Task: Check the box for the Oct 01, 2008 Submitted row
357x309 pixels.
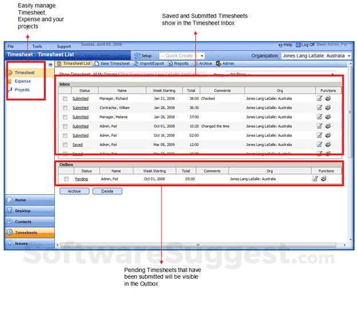Action: pyautogui.click(x=65, y=126)
